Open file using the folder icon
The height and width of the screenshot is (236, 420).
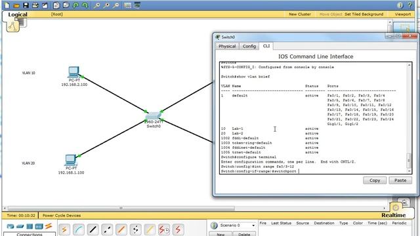click(16, 5)
